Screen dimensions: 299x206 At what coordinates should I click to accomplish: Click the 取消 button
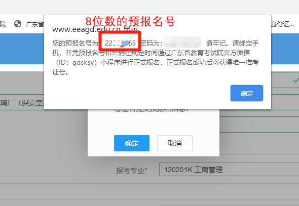coord(175,143)
